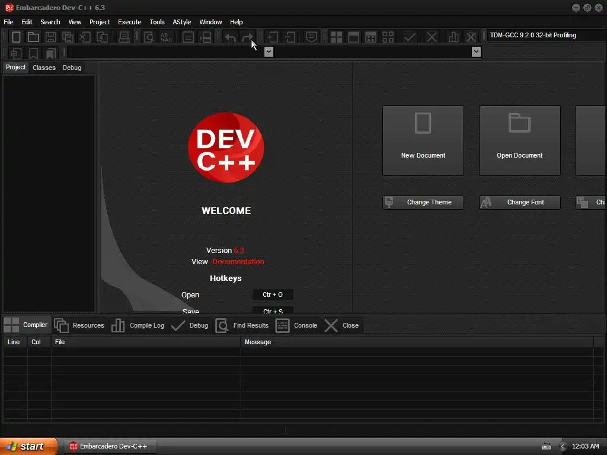Open the red Documentation link
607x455 pixels.
coord(238,262)
